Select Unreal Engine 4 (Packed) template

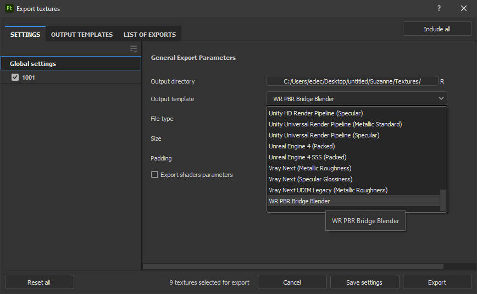click(x=353, y=146)
